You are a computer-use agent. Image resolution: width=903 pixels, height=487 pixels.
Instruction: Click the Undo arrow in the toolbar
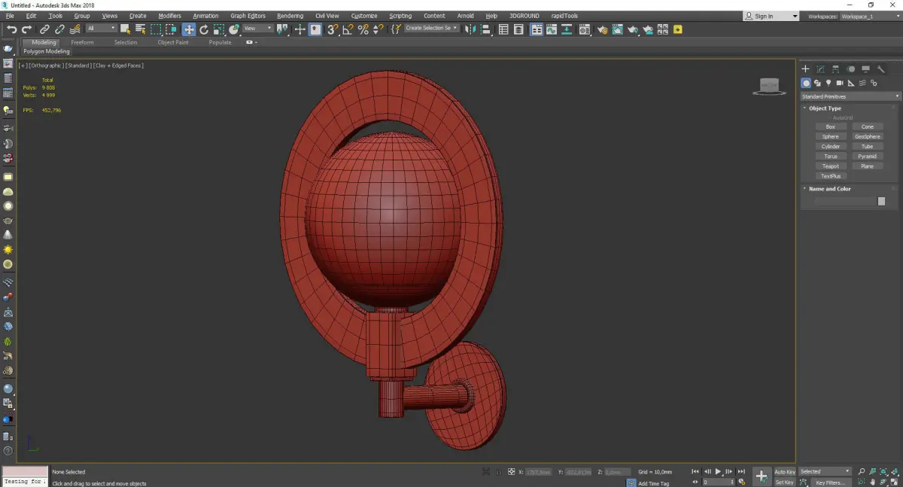(x=11, y=29)
